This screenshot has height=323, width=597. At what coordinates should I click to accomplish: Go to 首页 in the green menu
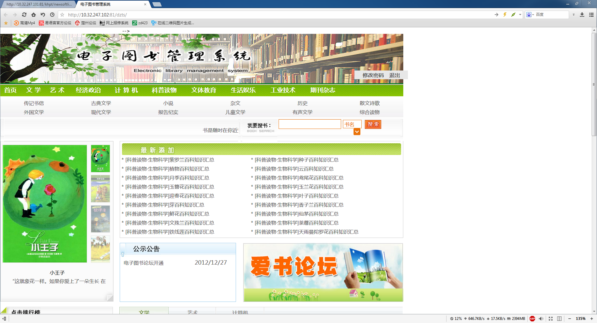pos(10,90)
